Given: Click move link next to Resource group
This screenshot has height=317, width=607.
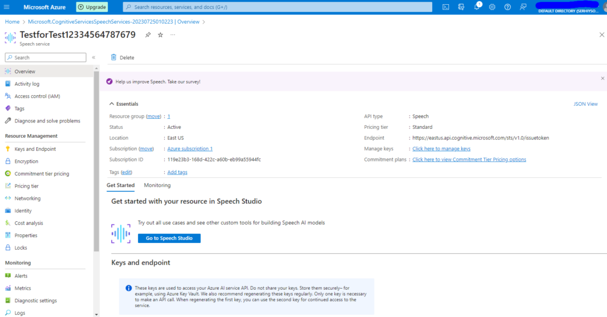Looking at the screenshot, I should [154, 117].
